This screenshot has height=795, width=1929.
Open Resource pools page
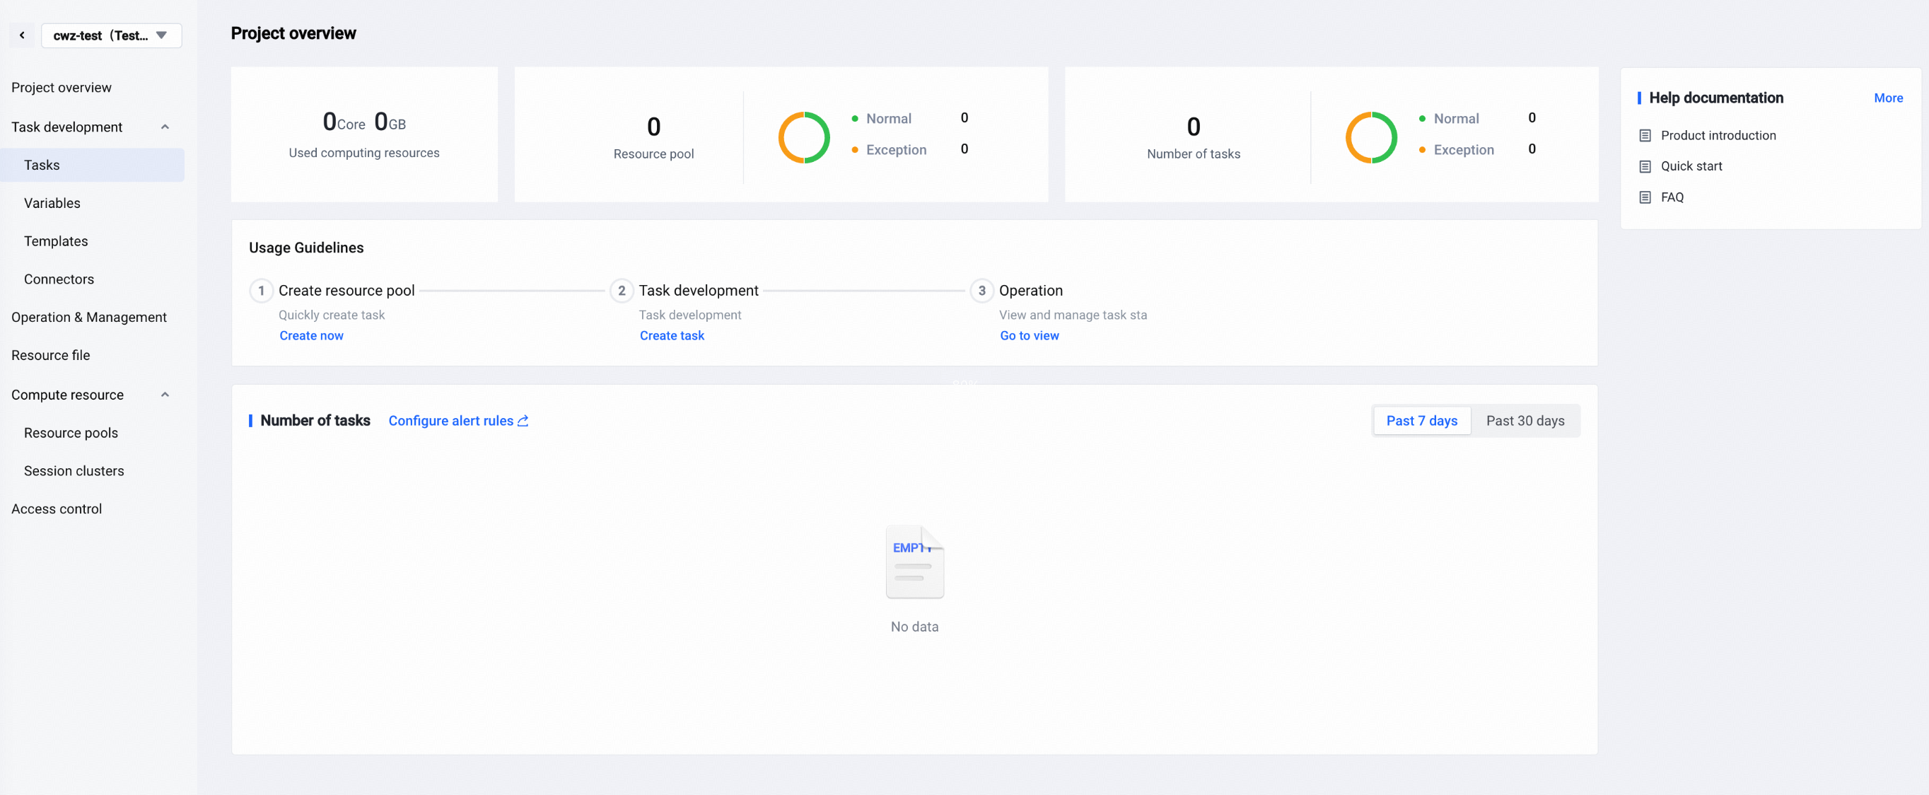(71, 433)
